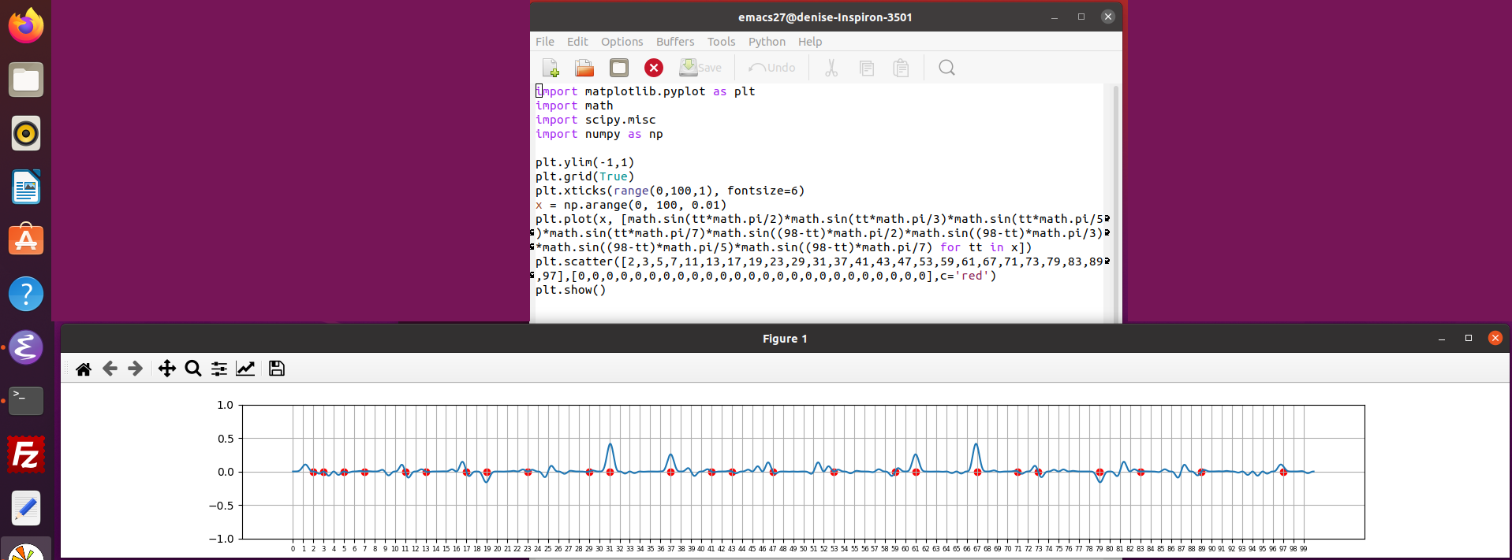Open the Python menu in Emacs
The height and width of the screenshot is (560, 1512).
(x=767, y=42)
